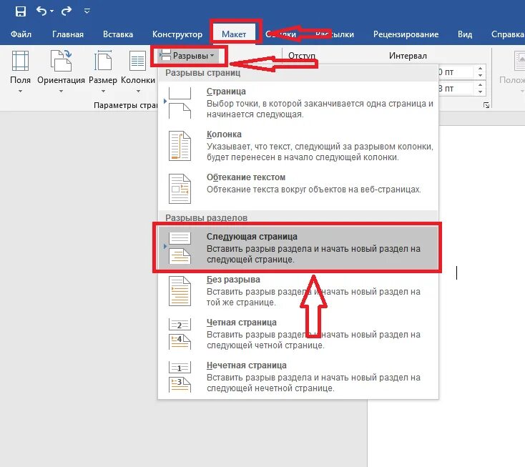Open Customize Quick Access Toolbar menu

[87, 11]
